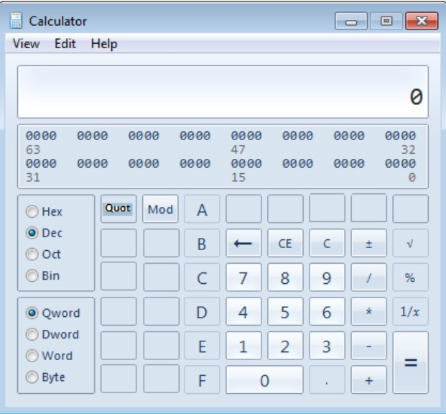This screenshot has width=446, height=414.
Task: Click hex digit A button
Action: pyautogui.click(x=202, y=208)
